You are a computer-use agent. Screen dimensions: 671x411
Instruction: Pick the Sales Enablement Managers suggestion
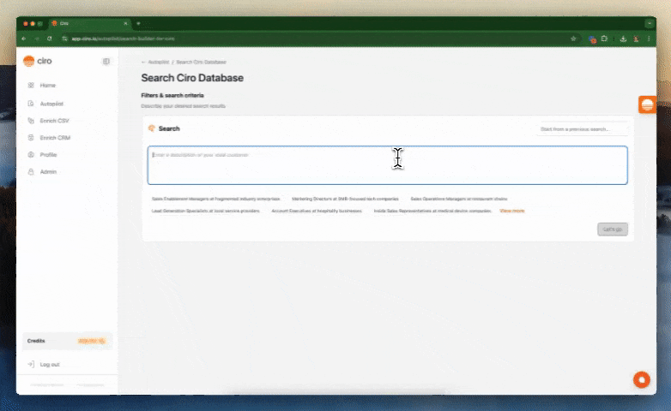[x=215, y=200]
